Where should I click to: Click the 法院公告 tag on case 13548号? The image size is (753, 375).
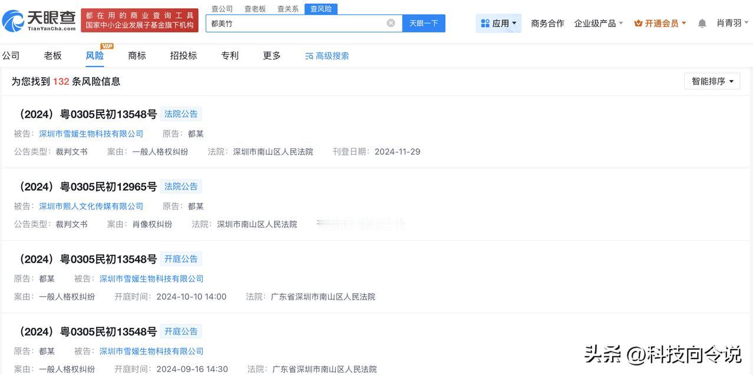click(181, 114)
